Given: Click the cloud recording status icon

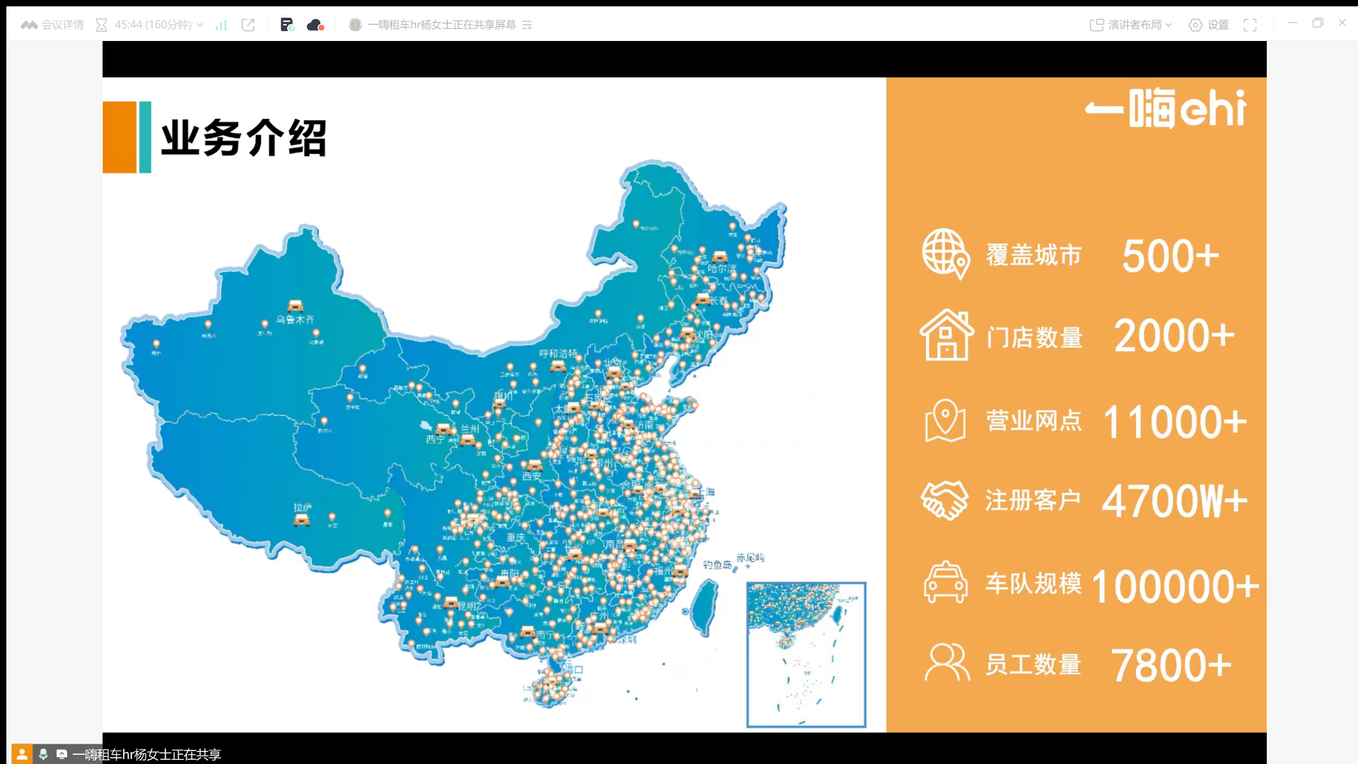Looking at the screenshot, I should (x=315, y=25).
